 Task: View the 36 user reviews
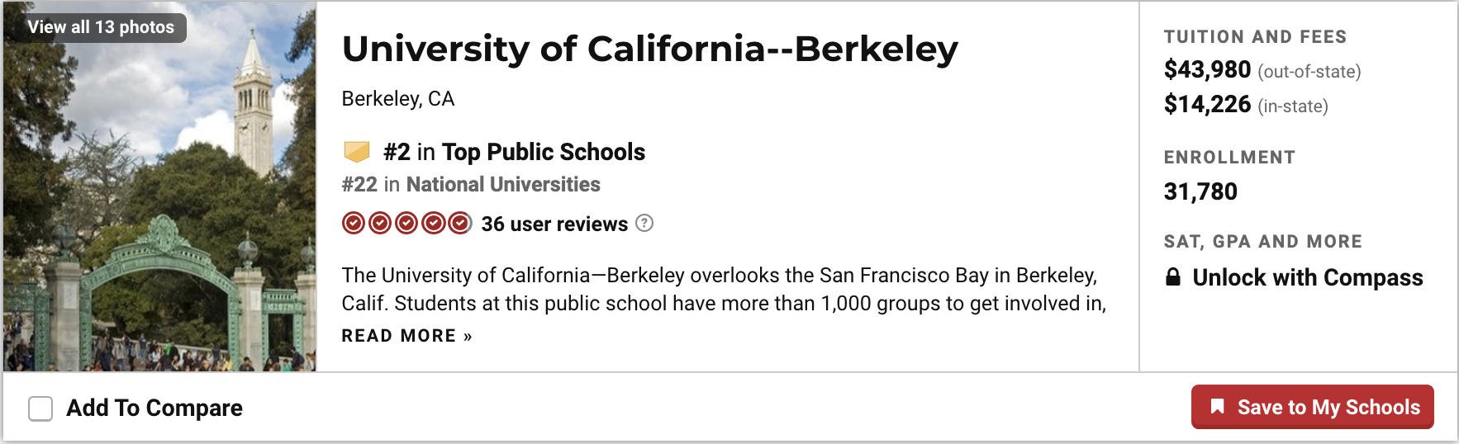pyautogui.click(x=554, y=224)
